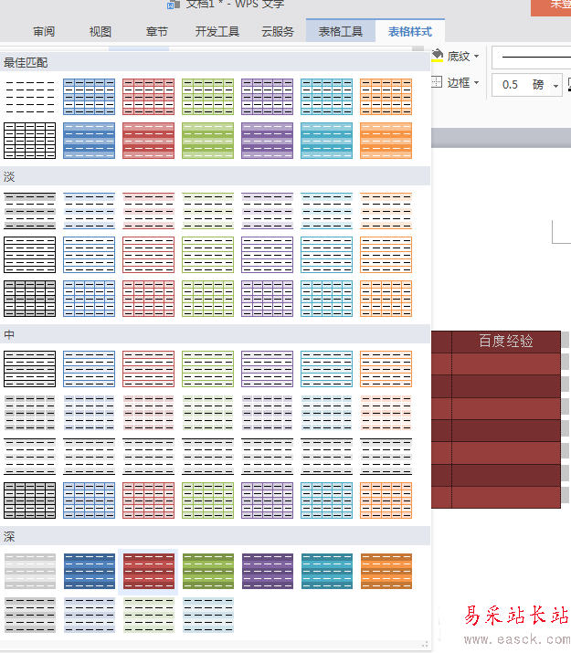
Task: Open the 0.5 磅 line width dropdown
Action: pyautogui.click(x=555, y=85)
